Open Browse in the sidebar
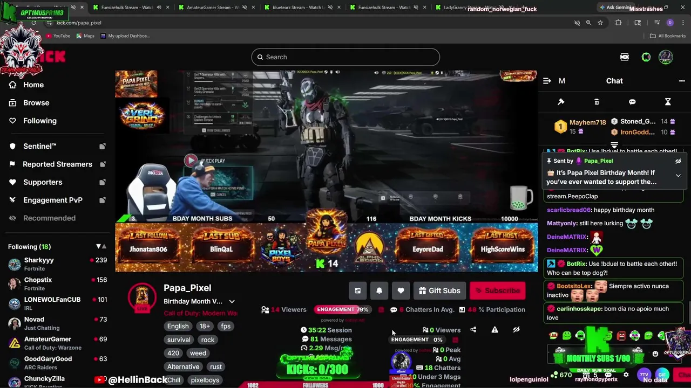Image resolution: width=691 pixels, height=388 pixels. point(36,102)
